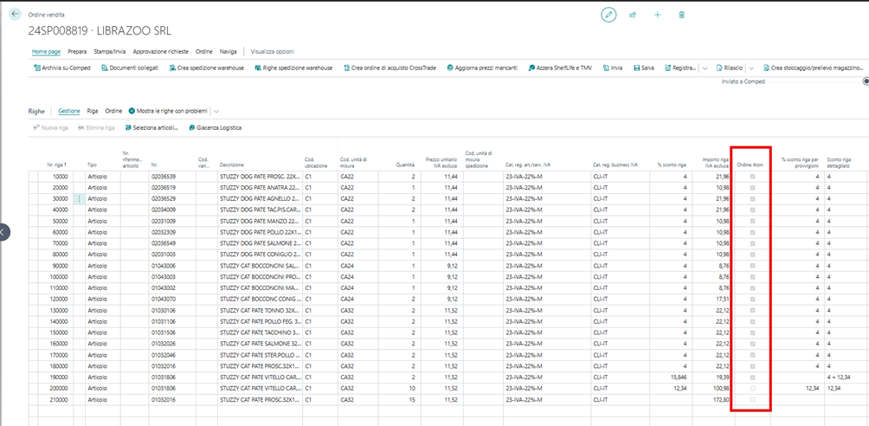Click Azzera ShelfLife e TMV
The height and width of the screenshot is (426, 869).
[x=560, y=68]
